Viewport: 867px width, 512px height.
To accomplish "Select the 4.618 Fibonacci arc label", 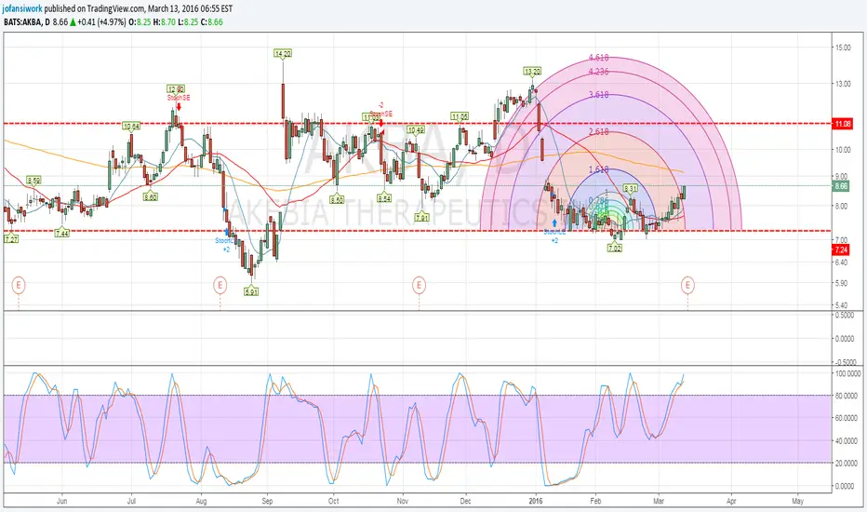I will coord(599,58).
